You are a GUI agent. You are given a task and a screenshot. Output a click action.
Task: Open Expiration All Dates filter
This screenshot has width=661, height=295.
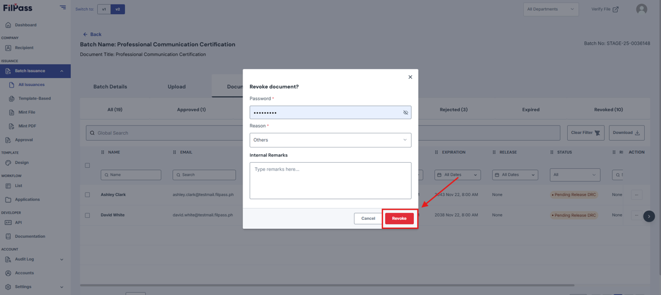(x=457, y=175)
